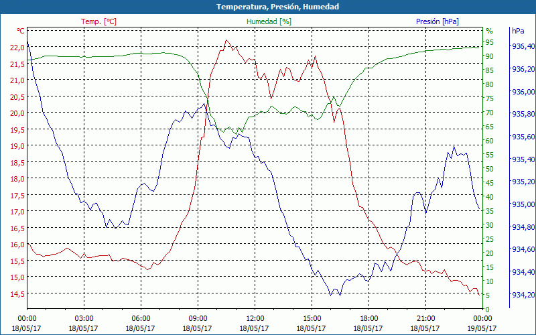This screenshot has height=335, width=536.
Task: Click the '06:00' time axis label
Action: pos(141,319)
